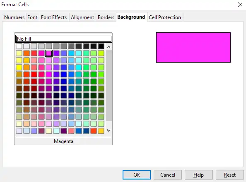The width and height of the screenshot is (246, 182).
Task: Choose the cyan swatch in the Magenta row
Action: (x=79, y=53)
